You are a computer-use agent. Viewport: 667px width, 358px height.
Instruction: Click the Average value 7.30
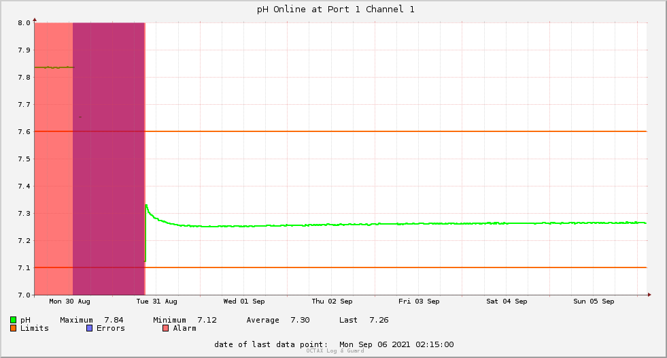coord(301,320)
